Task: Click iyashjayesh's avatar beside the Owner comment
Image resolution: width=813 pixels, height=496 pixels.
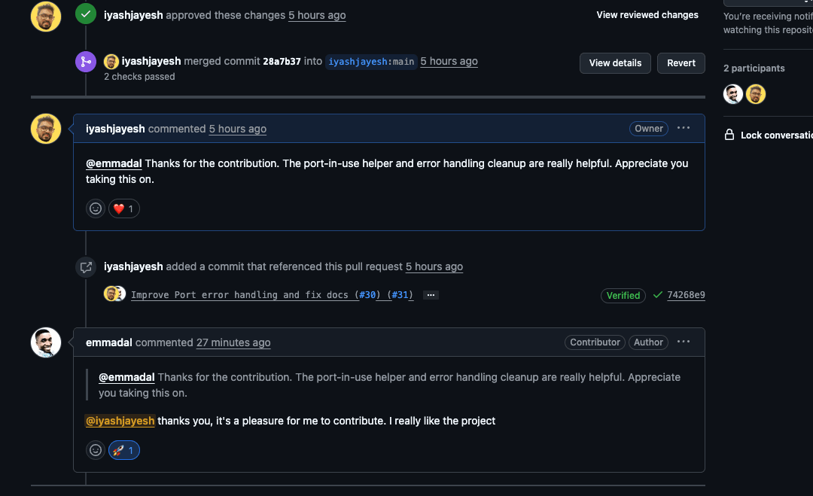Action: 46,129
